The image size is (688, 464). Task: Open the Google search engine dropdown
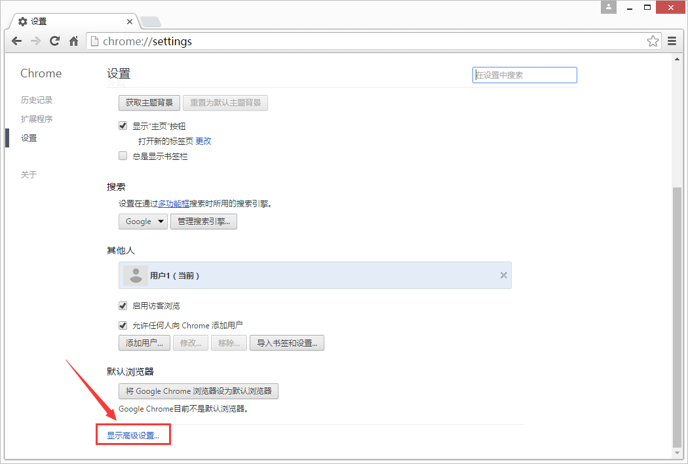coord(143,222)
